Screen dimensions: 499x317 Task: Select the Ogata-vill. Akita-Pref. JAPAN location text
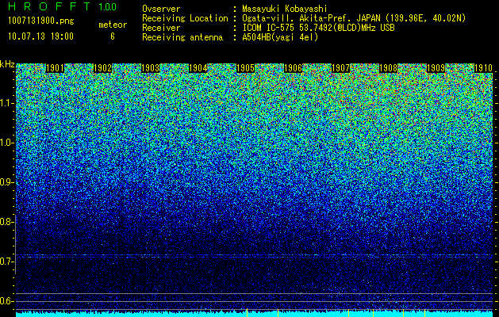click(354, 18)
